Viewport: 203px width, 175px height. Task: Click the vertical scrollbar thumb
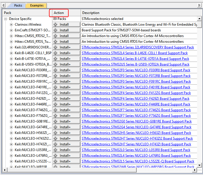pos(199,25)
